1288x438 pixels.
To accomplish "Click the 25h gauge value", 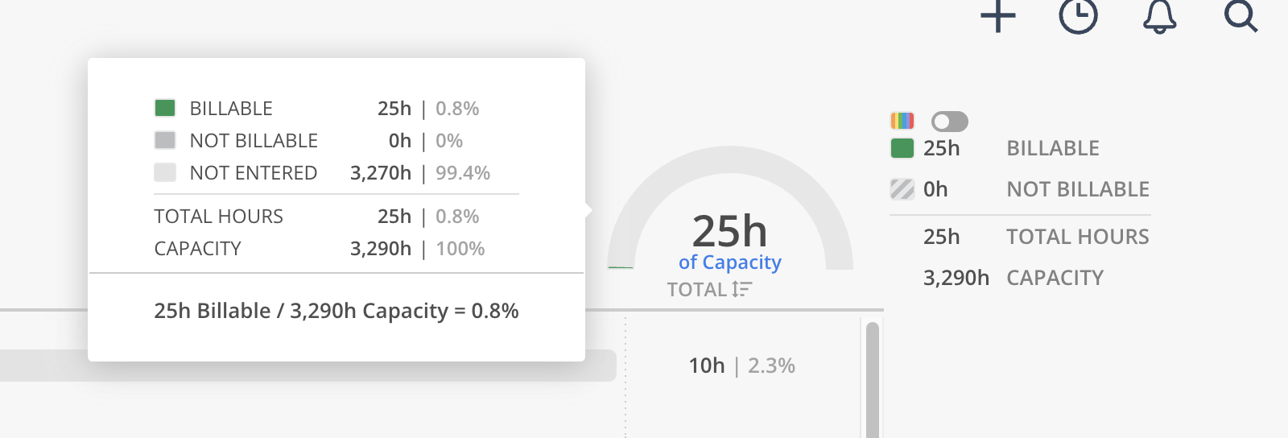I will tap(729, 232).
